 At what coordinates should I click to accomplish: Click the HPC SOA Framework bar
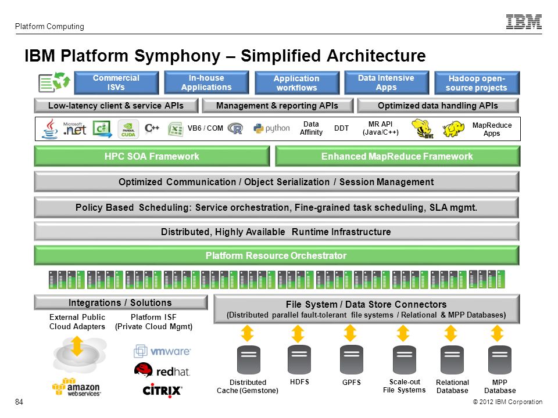pyautogui.click(x=152, y=156)
